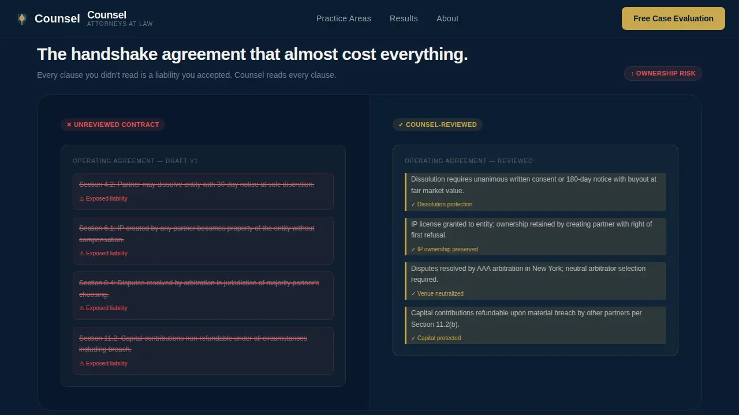
Task: Click the handshake agreement headline
Action: (252, 54)
